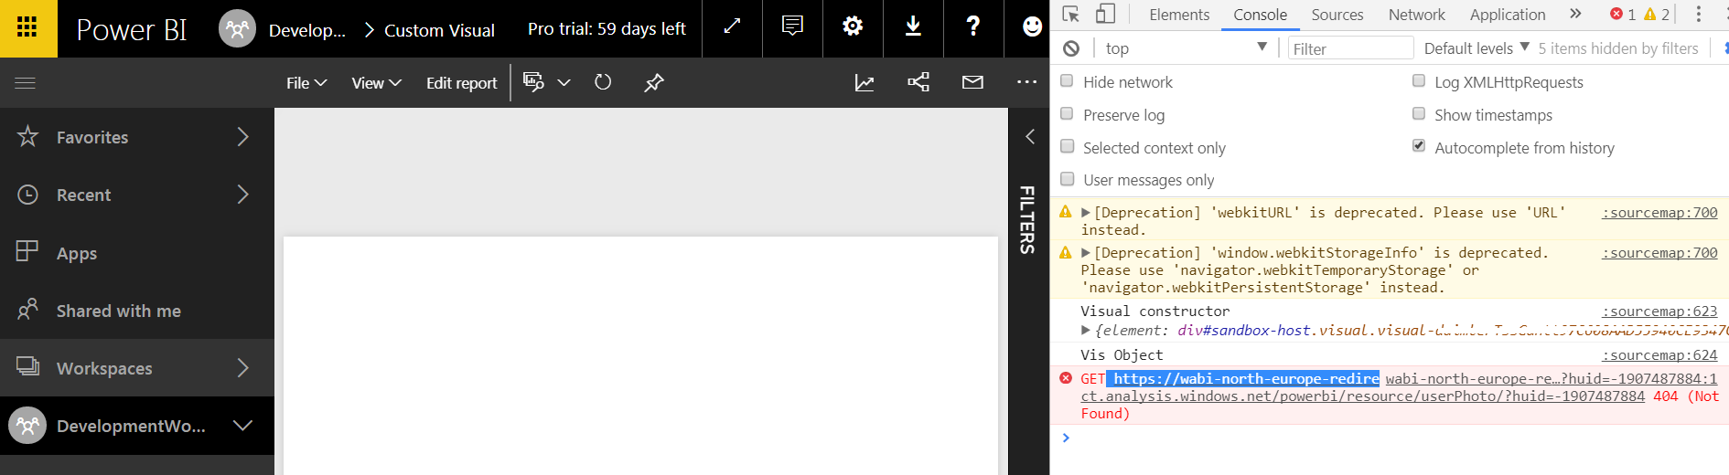Open sourcemap:623 link
Image resolution: width=1729 pixels, height=475 pixels.
[x=1659, y=311]
